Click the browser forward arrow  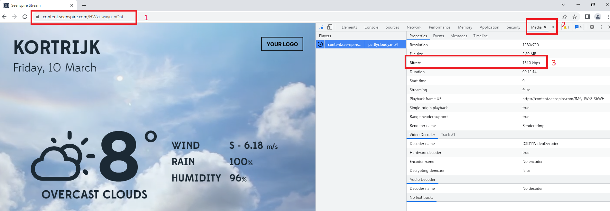pyautogui.click(x=14, y=17)
